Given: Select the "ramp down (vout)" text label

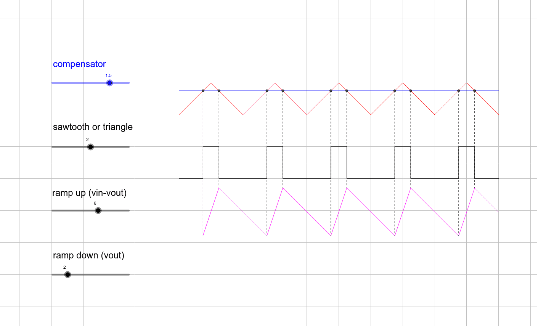Looking at the screenshot, I should [x=88, y=255].
